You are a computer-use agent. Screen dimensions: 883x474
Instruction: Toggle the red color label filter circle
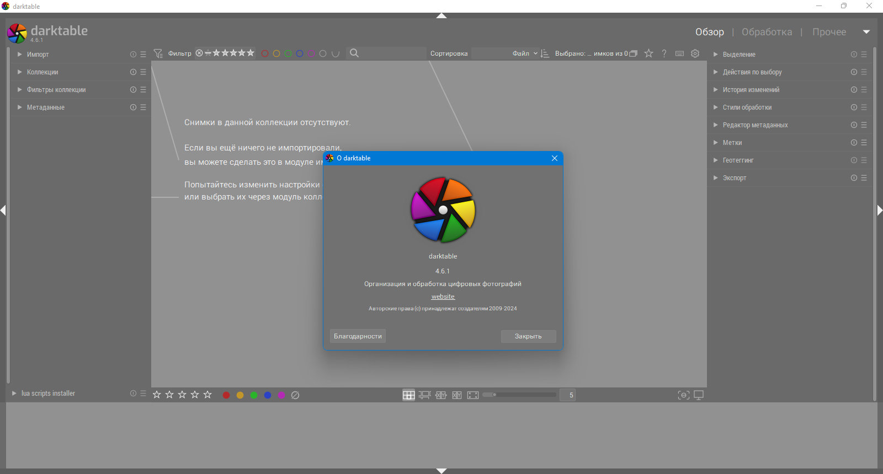coord(265,53)
